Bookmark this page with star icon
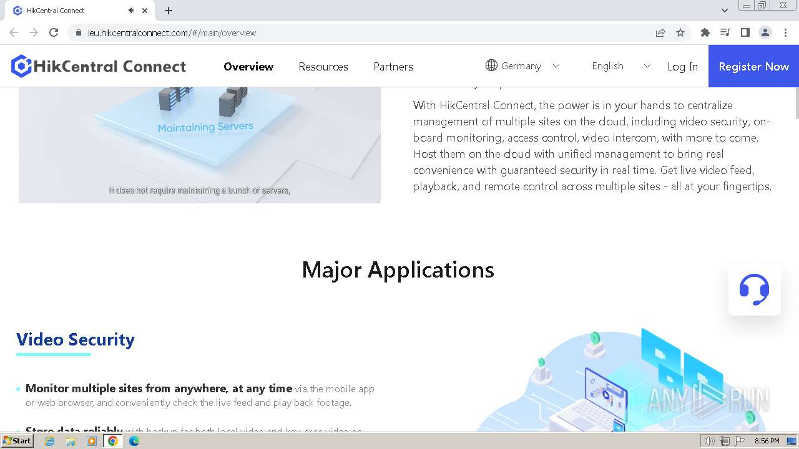This screenshot has height=449, width=799. coord(680,32)
